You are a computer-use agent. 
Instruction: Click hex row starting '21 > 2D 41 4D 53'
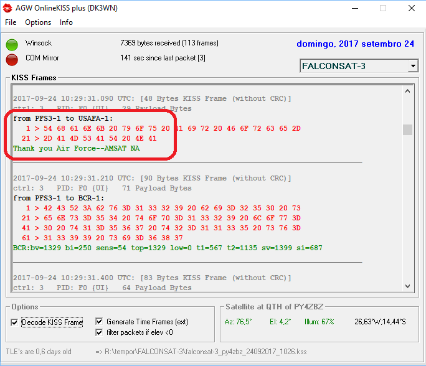coord(89,138)
